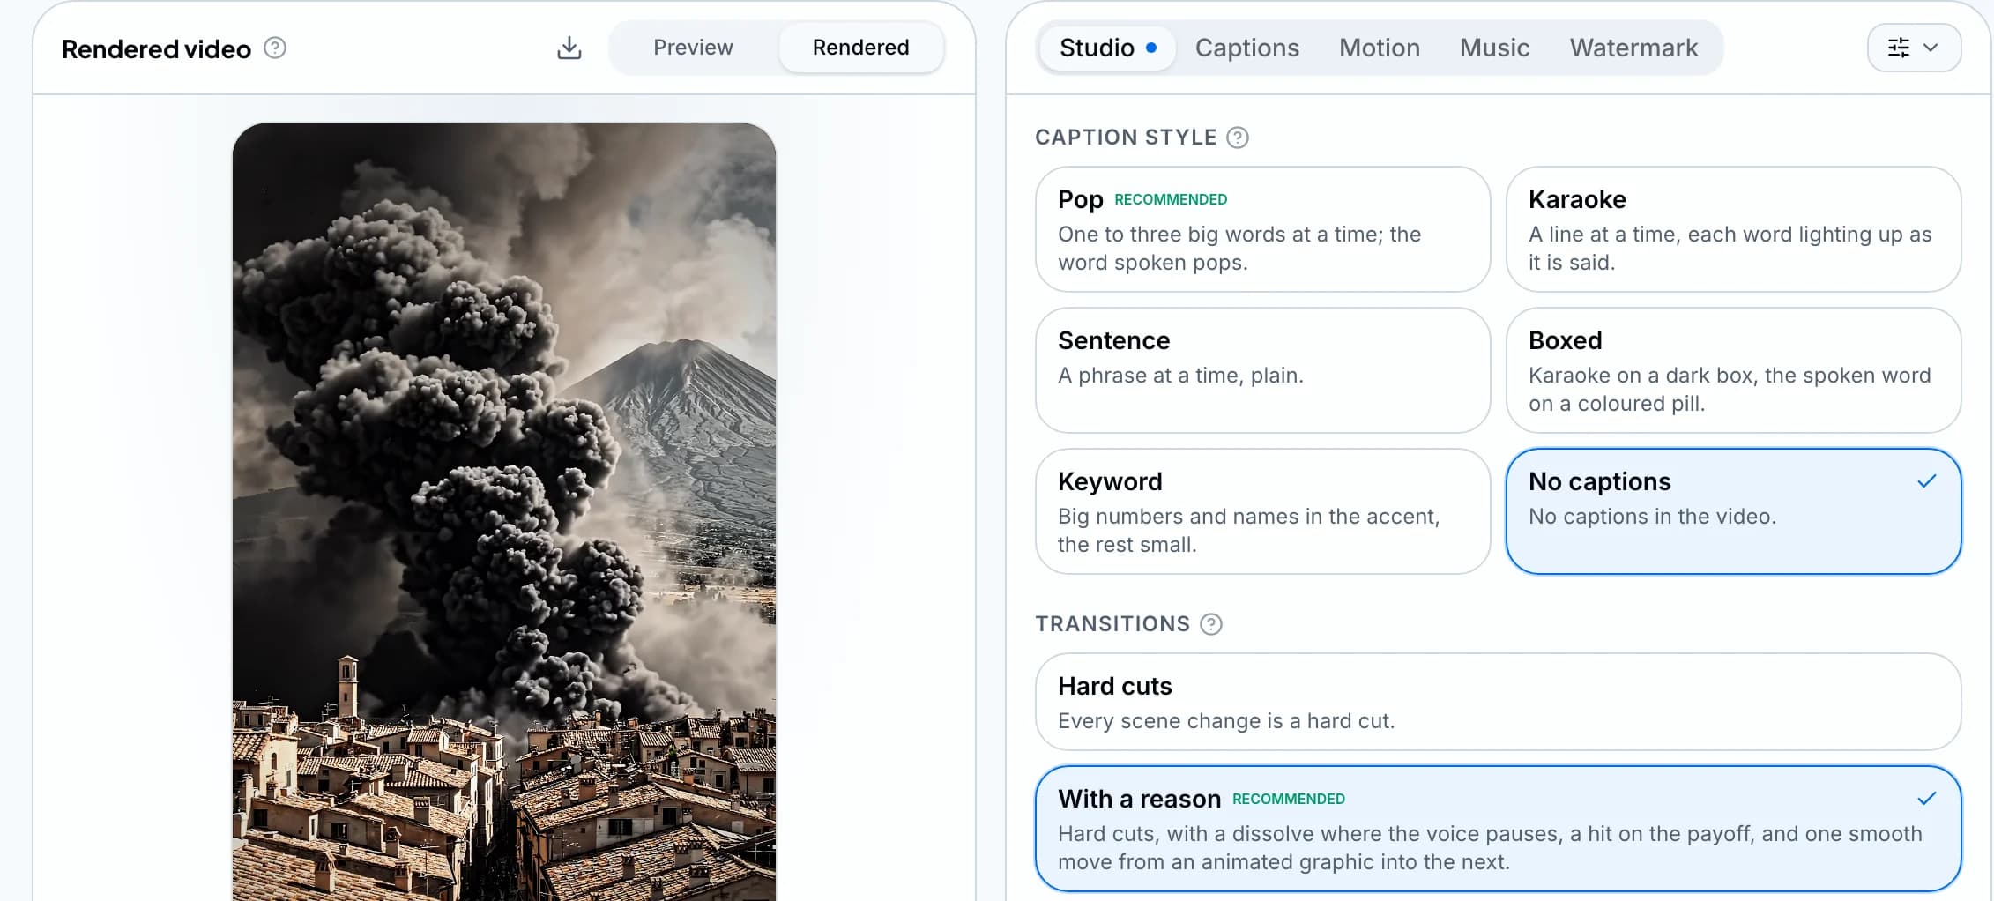Open the settings sliders dropdown
Viewport: 1994px width, 901px height.
[1914, 48]
